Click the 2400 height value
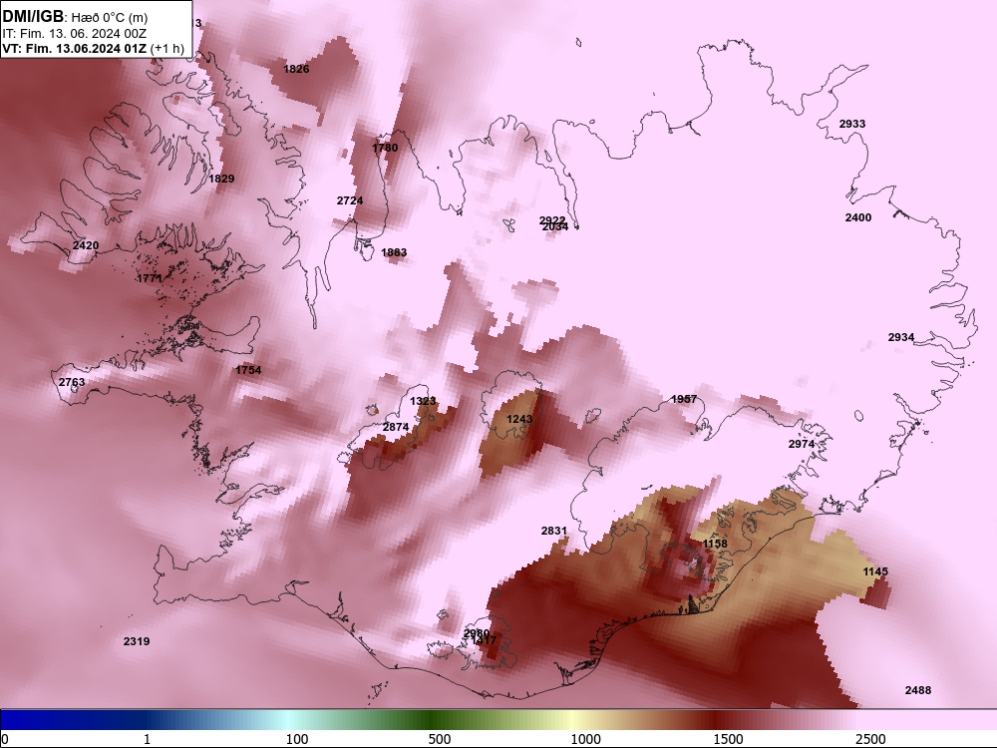Screen dimensions: 997x748 coord(857,216)
